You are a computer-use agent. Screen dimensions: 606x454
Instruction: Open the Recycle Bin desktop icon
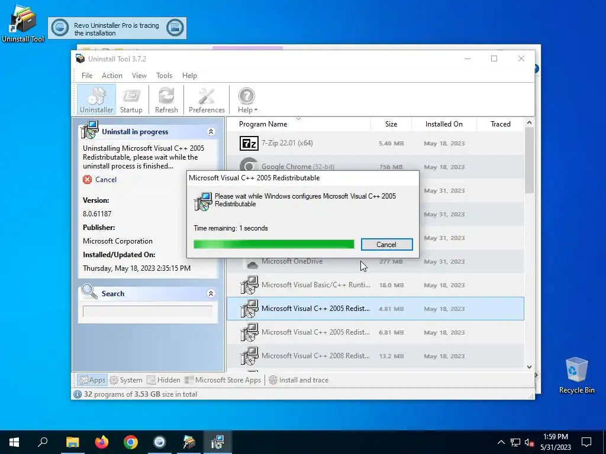click(x=576, y=375)
